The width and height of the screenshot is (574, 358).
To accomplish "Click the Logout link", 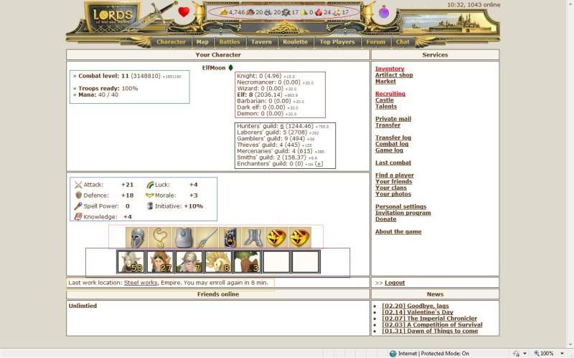I will tap(395, 283).
